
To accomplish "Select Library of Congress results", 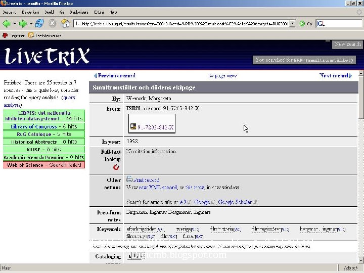I will click(x=44, y=126).
